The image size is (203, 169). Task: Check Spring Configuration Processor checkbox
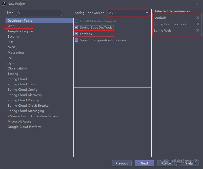pyautogui.click(x=76, y=40)
